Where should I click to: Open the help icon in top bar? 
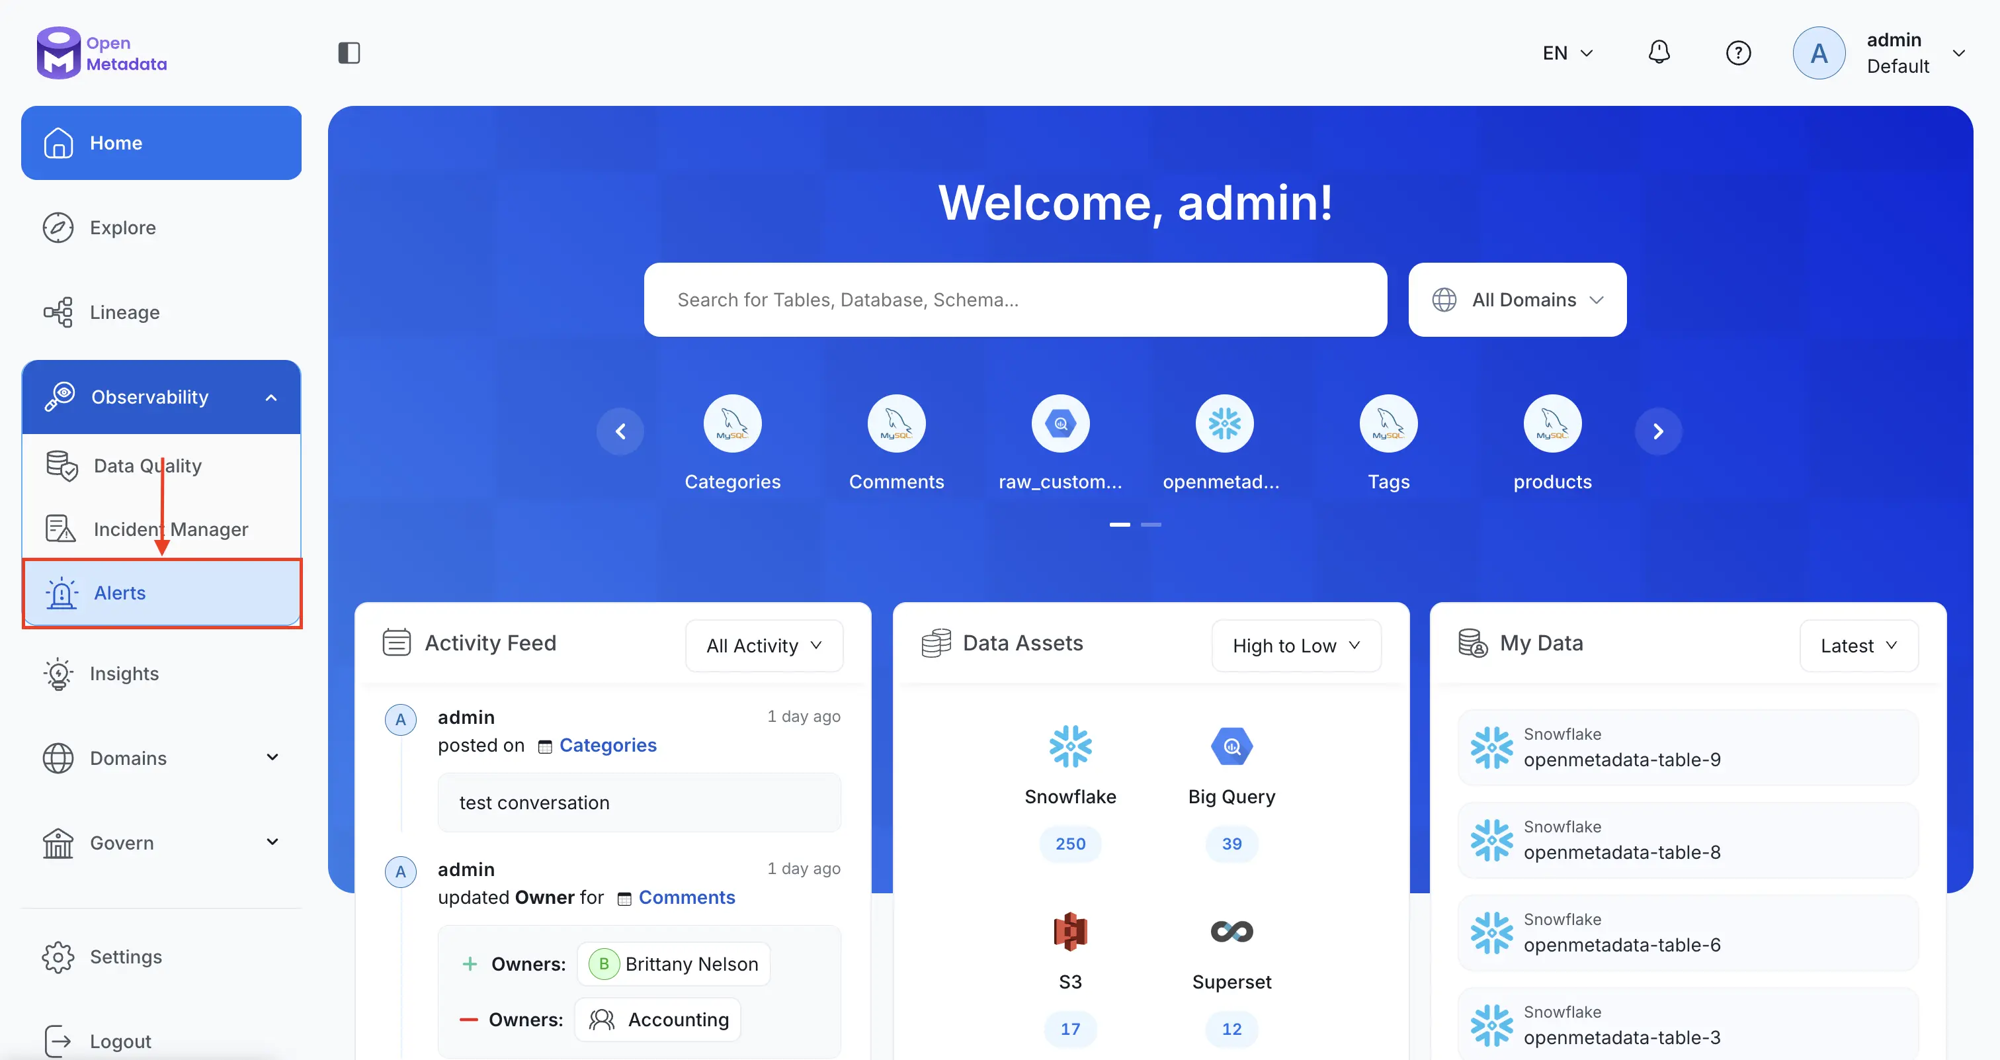(x=1738, y=52)
